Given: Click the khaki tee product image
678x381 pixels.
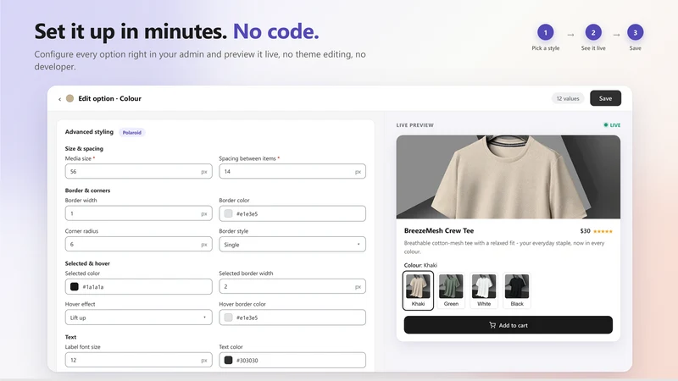Looking at the screenshot, I should [x=508, y=177].
